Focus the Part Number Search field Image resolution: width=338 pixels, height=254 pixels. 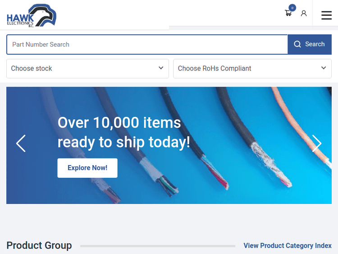pyautogui.click(x=147, y=45)
